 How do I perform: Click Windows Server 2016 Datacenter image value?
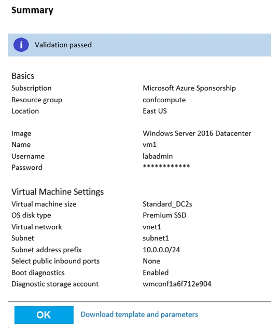pyautogui.click(x=197, y=133)
